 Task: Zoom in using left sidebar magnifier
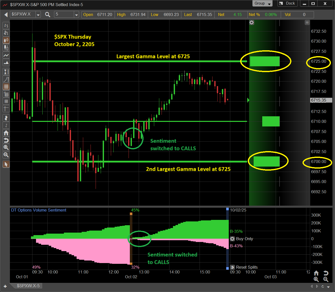[x=6, y=148]
